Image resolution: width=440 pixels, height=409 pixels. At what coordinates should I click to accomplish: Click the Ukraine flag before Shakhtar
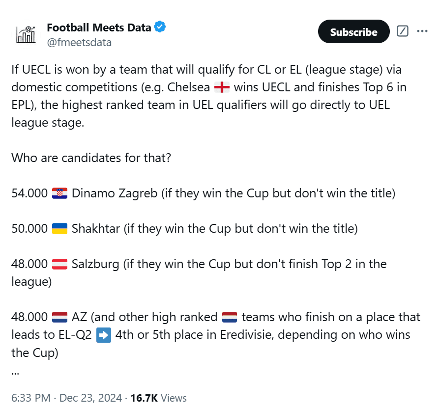click(x=60, y=229)
